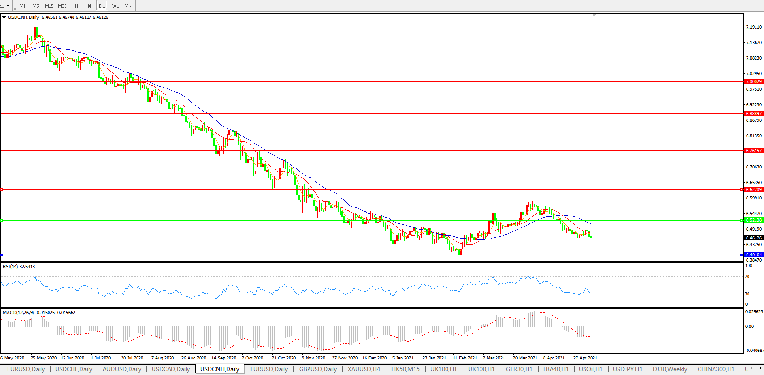
Task: Click the red 7.00029 price label
Action: coord(754,82)
